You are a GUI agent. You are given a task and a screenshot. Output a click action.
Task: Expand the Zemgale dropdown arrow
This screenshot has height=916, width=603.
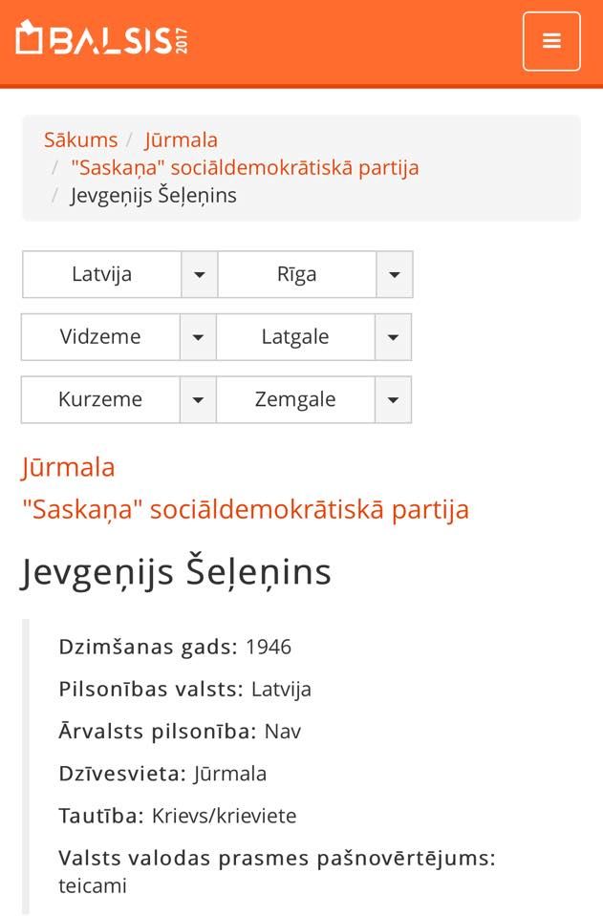point(393,399)
